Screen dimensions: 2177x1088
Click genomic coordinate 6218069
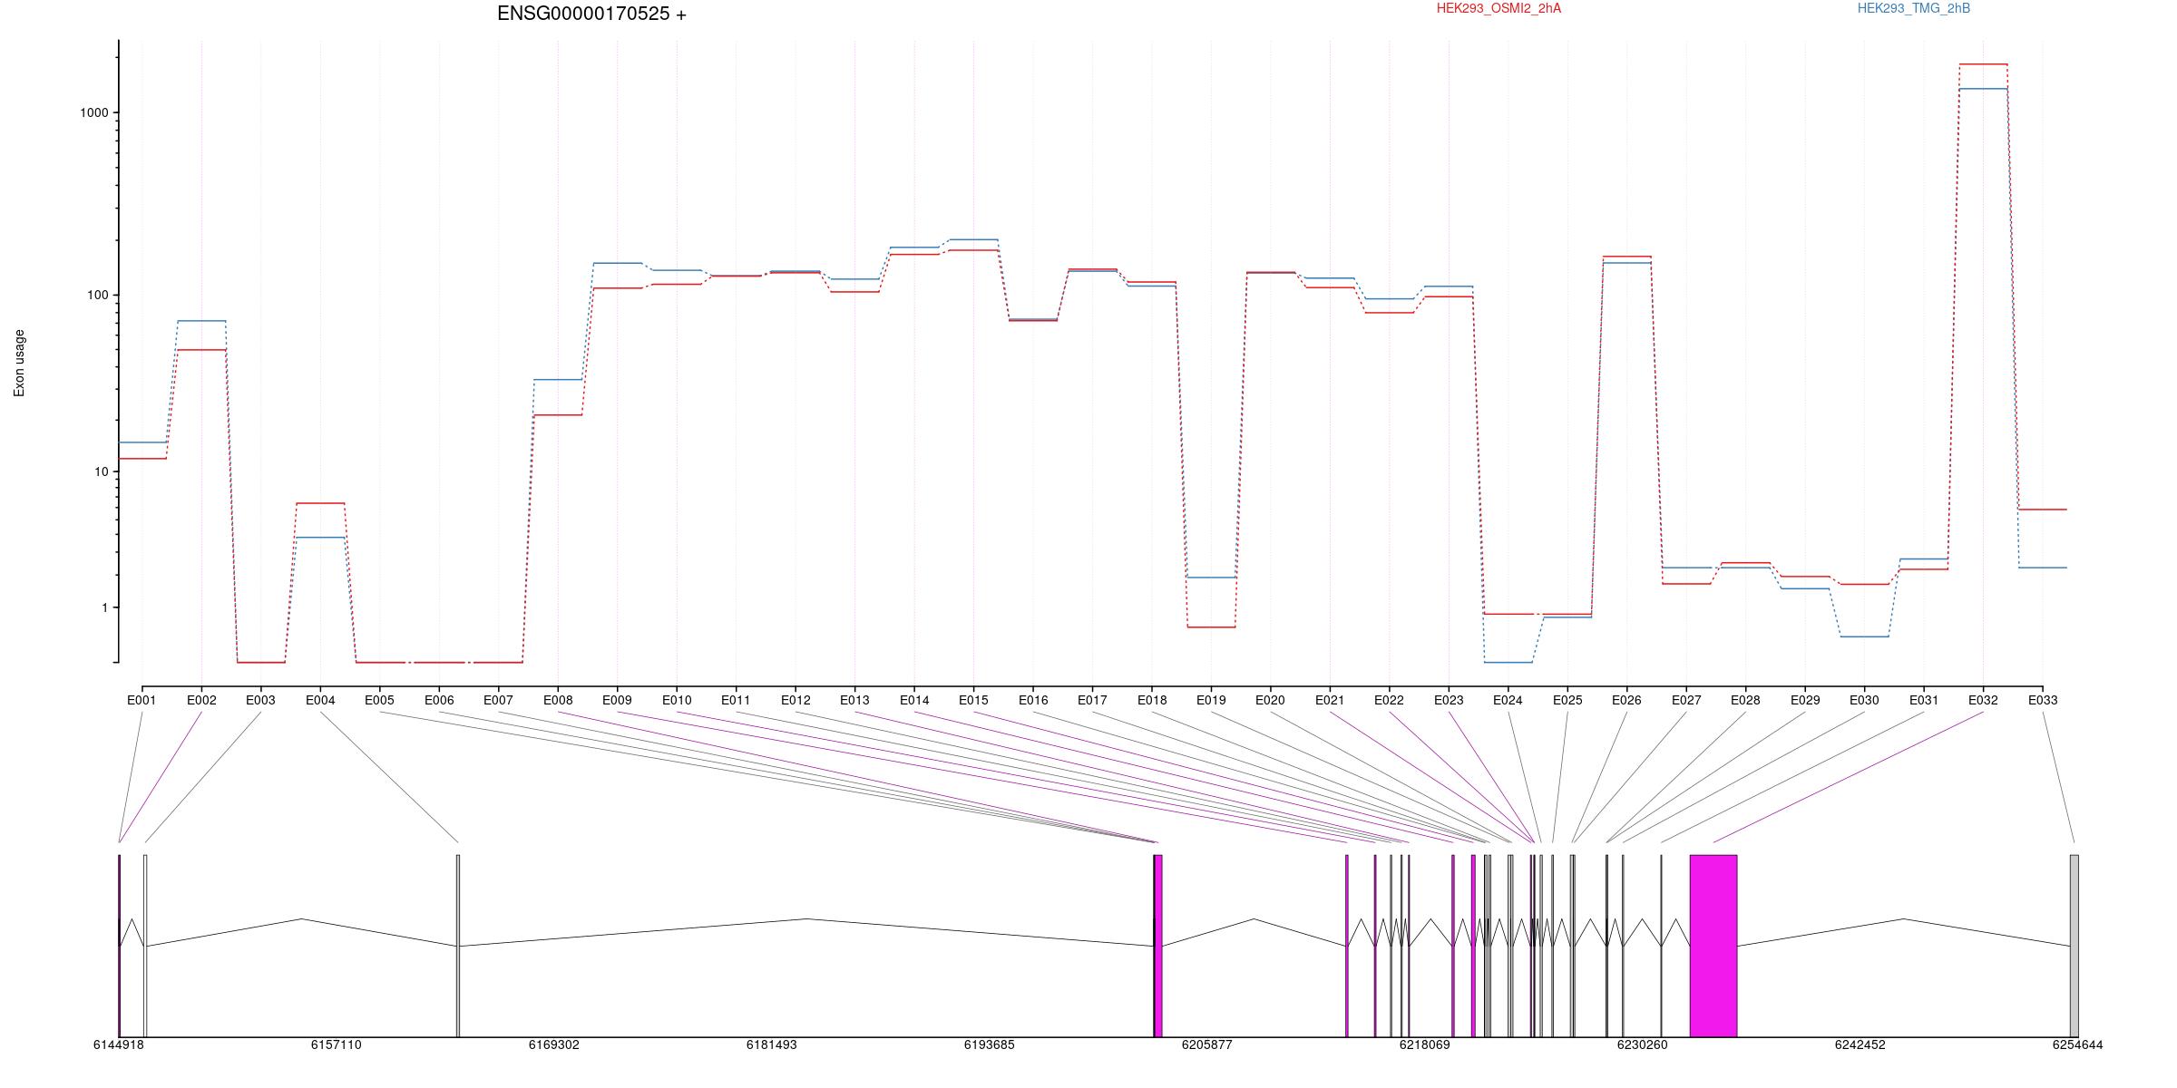click(1425, 1044)
